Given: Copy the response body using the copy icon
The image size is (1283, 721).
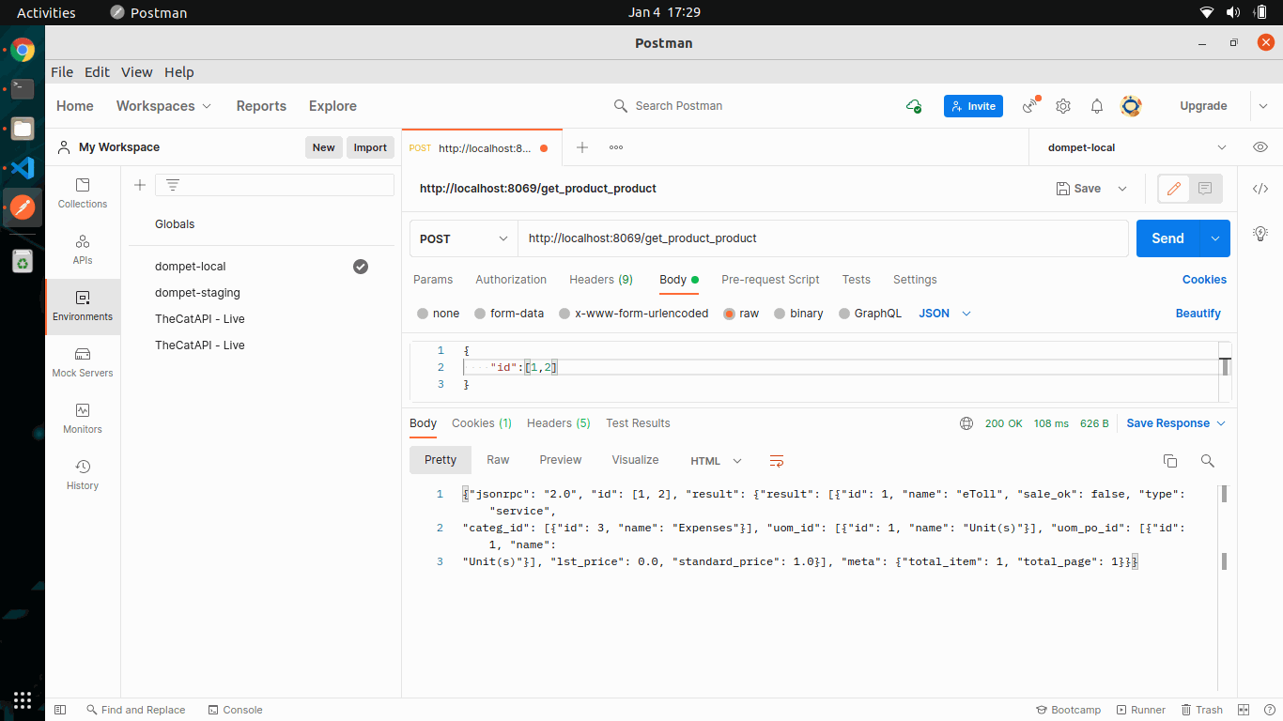Looking at the screenshot, I should pyautogui.click(x=1170, y=461).
